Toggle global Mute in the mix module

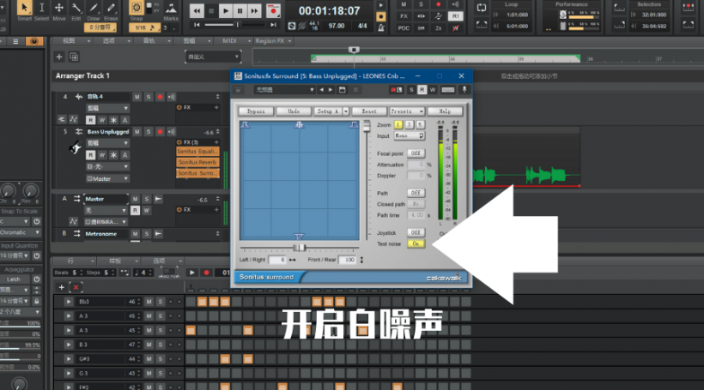pyautogui.click(x=404, y=4)
